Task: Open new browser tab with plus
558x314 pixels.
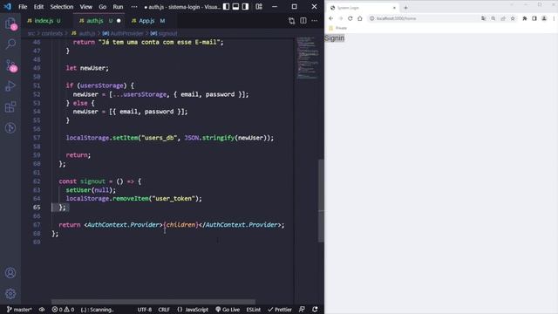Action: 405,8
